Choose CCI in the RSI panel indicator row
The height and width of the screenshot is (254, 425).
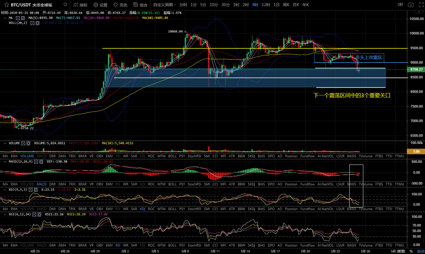[215, 245]
